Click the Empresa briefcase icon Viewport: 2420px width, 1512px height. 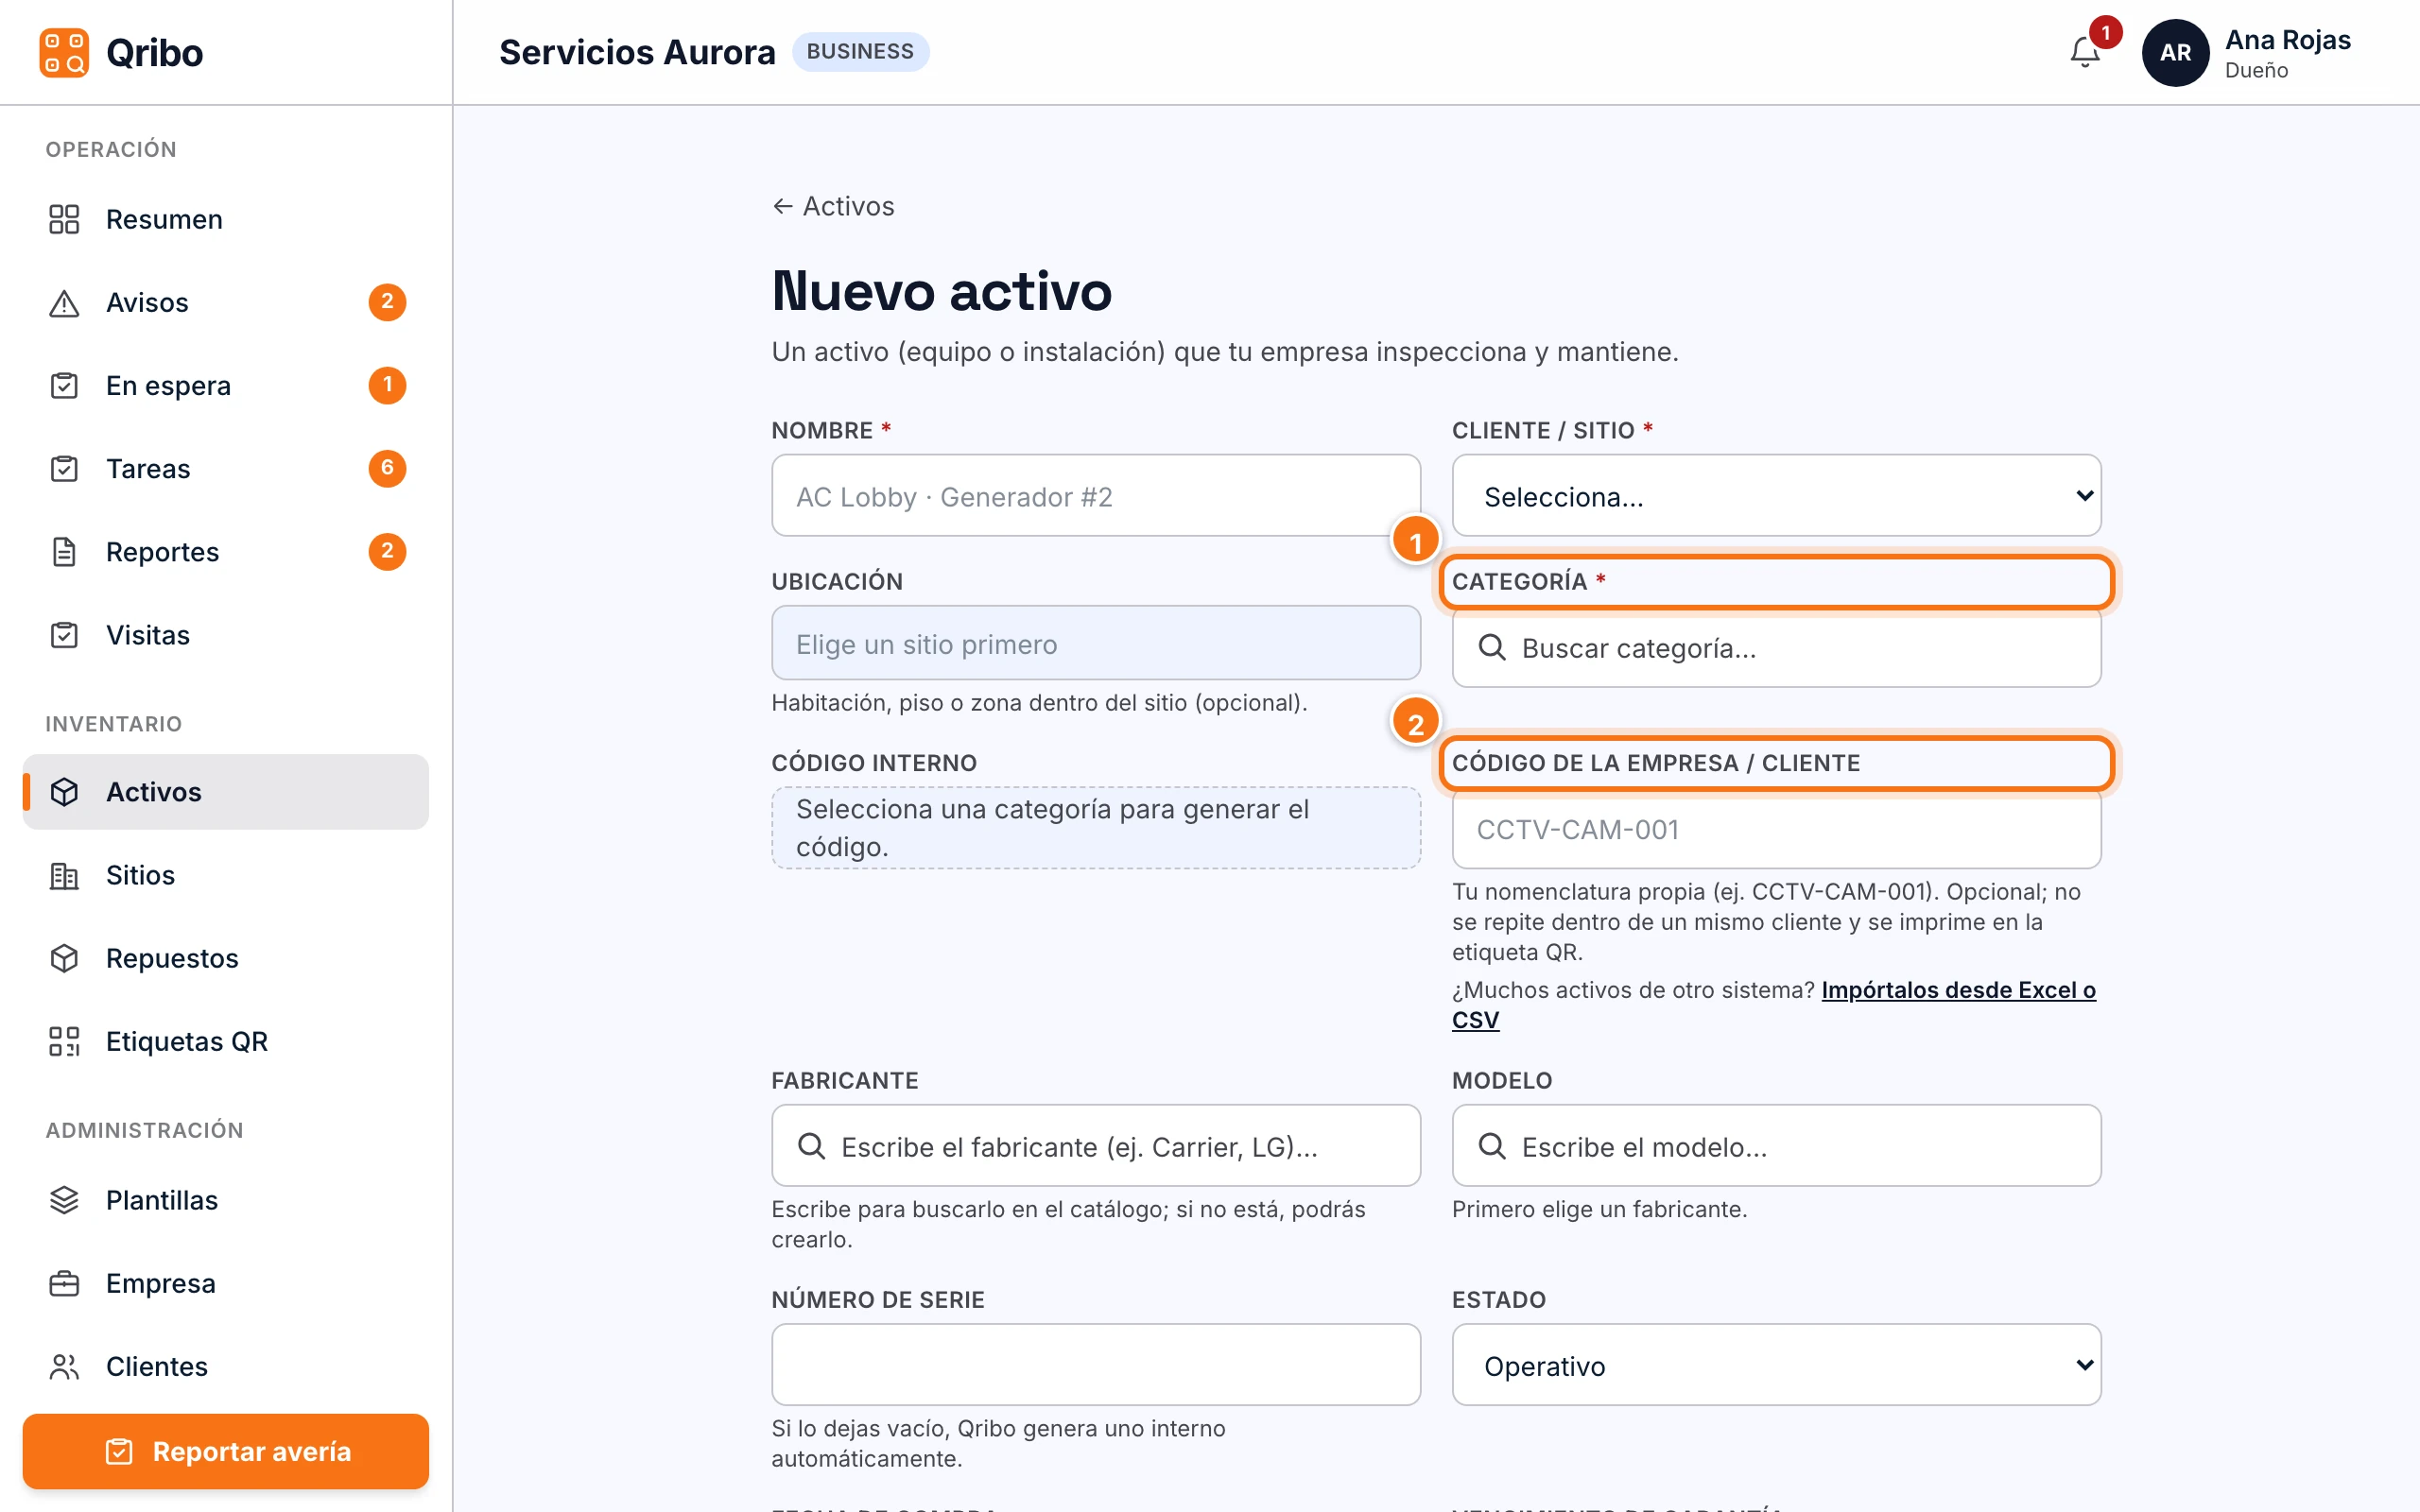(64, 1283)
